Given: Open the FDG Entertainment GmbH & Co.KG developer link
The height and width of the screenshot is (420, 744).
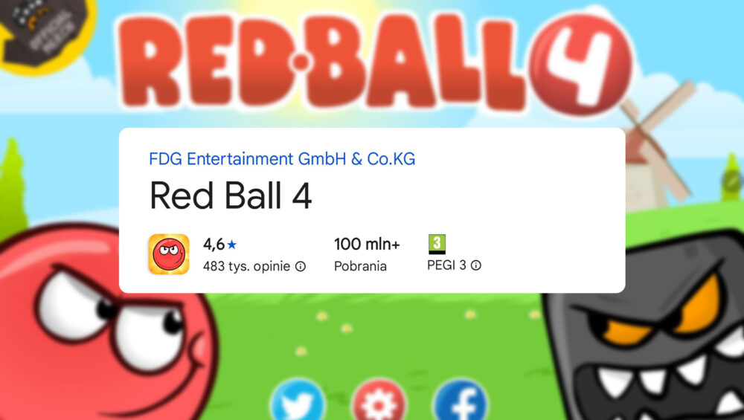Looking at the screenshot, I should pos(282,159).
